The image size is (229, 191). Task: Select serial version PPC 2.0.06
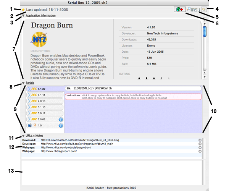pos(45,120)
